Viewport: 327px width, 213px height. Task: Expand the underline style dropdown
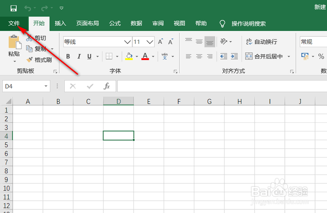coord(97,56)
